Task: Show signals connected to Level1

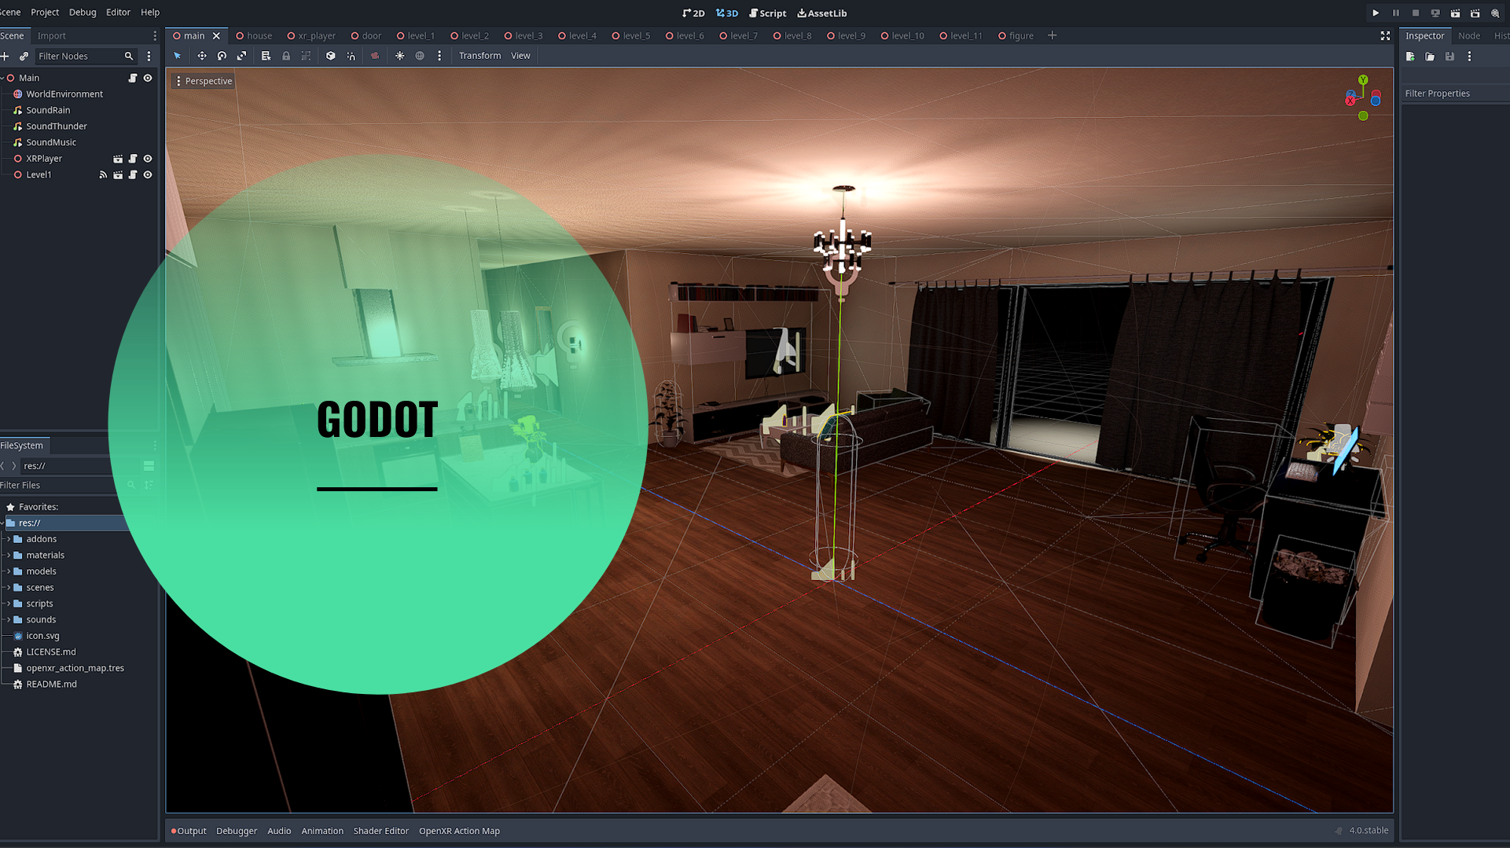Action: pyautogui.click(x=103, y=174)
